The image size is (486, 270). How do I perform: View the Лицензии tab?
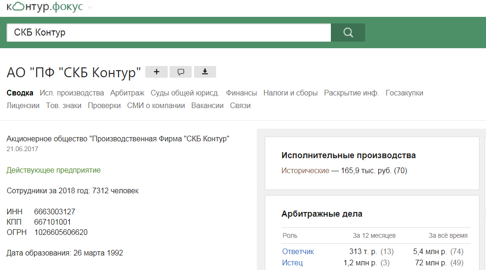23,106
